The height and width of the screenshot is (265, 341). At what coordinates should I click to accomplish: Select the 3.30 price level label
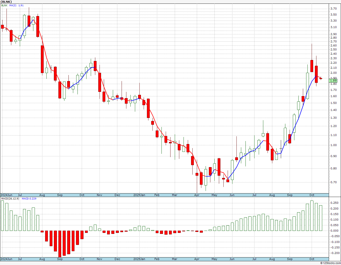[333, 21]
